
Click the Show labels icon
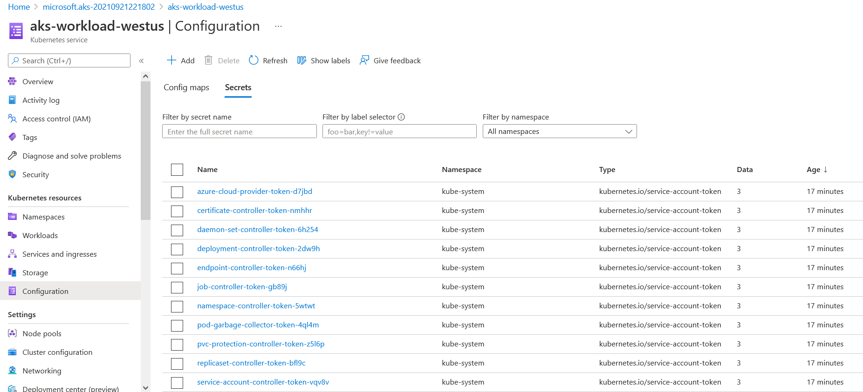click(301, 60)
